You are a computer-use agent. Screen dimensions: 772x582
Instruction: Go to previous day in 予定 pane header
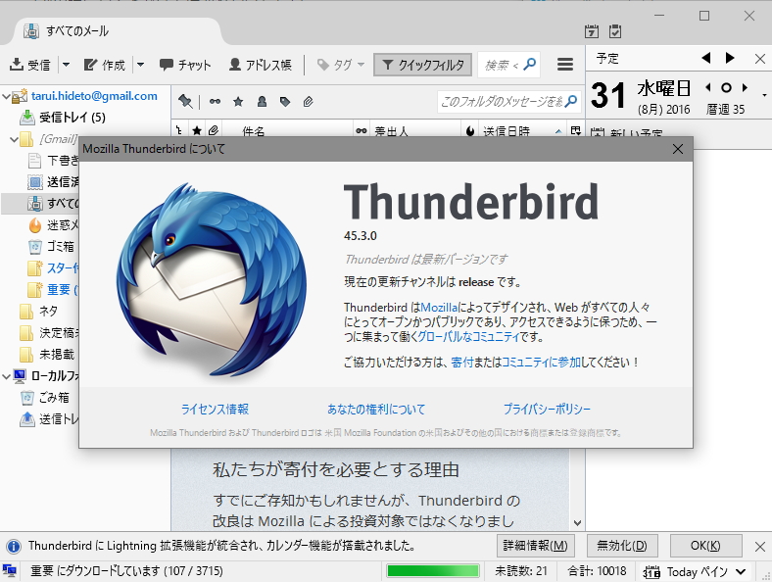[x=706, y=58]
